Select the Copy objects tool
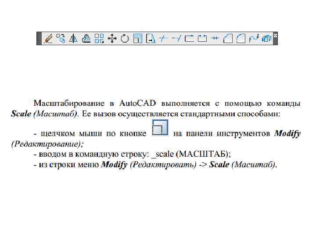The image size is (316, 237). click(61, 38)
